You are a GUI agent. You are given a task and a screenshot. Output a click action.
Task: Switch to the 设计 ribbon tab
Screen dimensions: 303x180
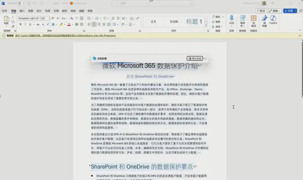point(39,11)
